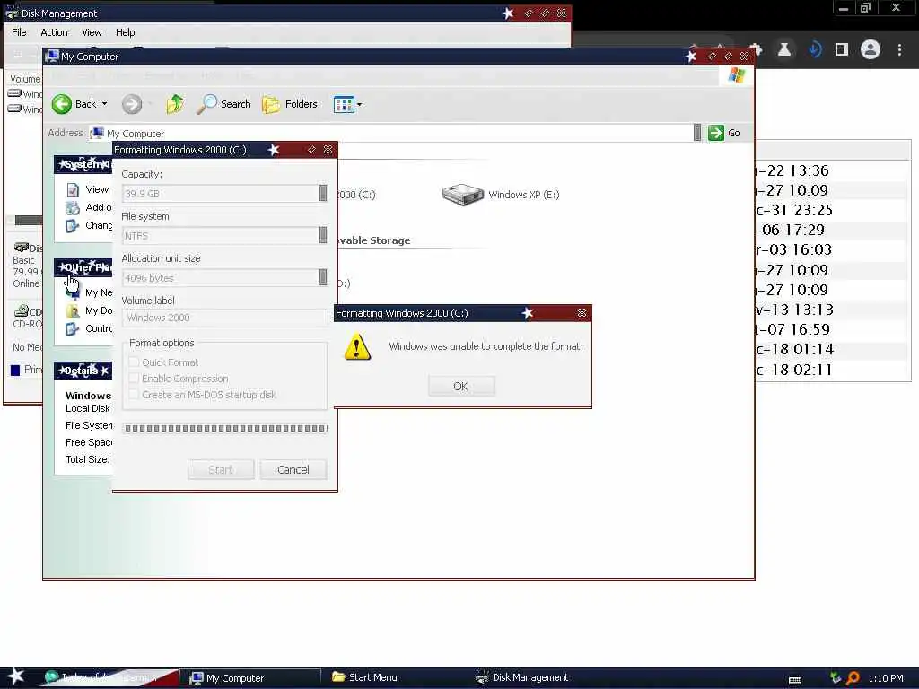Click the Volume label field with Windows 2000
Screen dimensions: 919x689
[x=225, y=318]
